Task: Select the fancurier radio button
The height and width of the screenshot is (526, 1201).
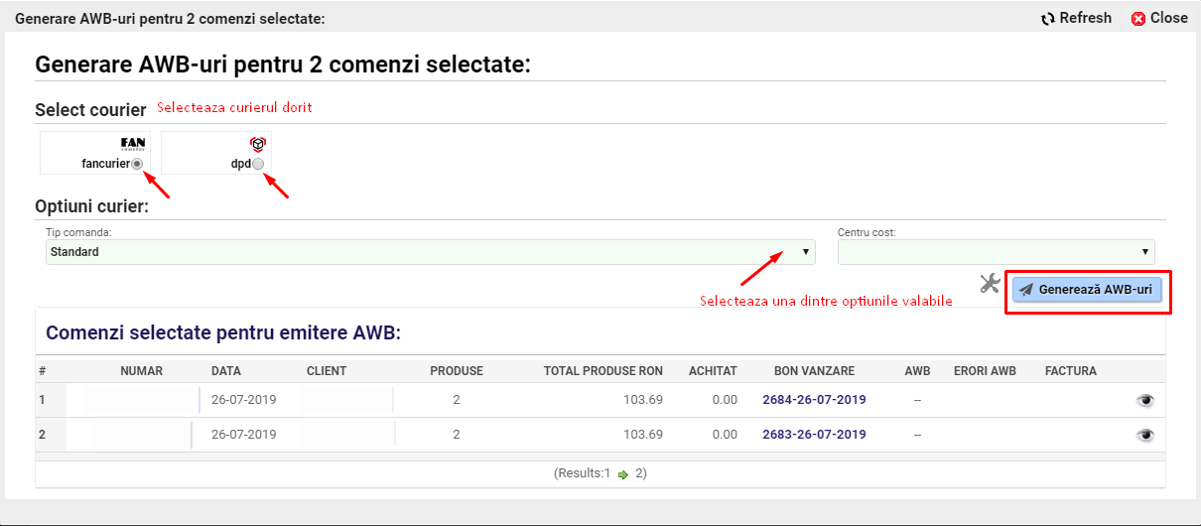Action: click(x=137, y=164)
